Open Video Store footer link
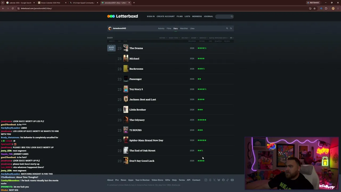This screenshot has height=192, width=341. (157, 180)
